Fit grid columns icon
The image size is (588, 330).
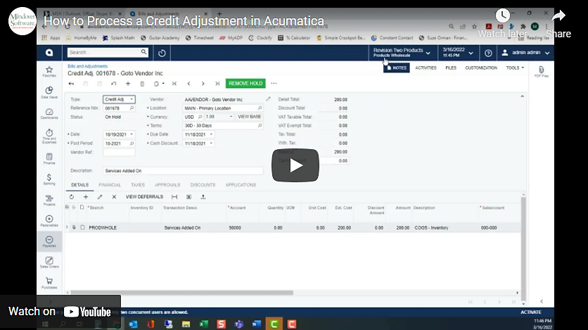pyautogui.click(x=174, y=197)
